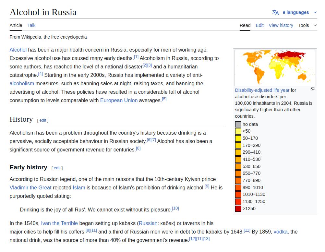325x252 pixels.
Task: Open the alcoholism link
Action: tap(22, 84)
